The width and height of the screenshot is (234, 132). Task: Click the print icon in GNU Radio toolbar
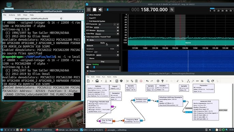[x=121, y=81]
